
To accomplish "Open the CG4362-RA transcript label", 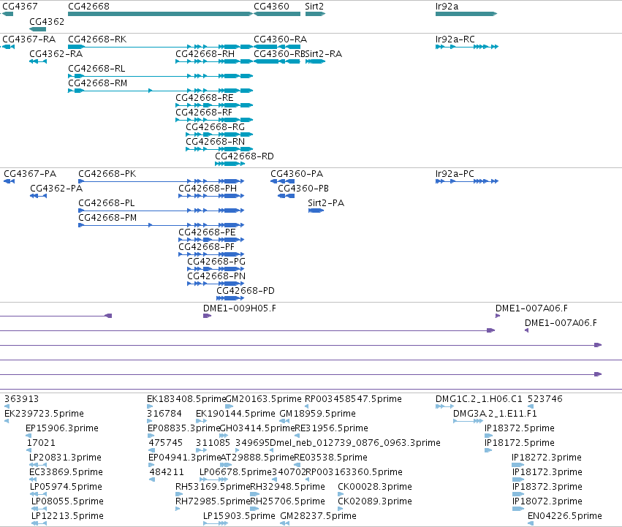I will [56, 54].
